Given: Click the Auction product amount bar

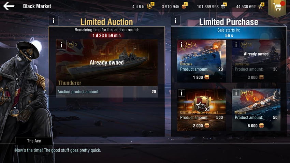Looking at the screenshot, I should point(107,92).
